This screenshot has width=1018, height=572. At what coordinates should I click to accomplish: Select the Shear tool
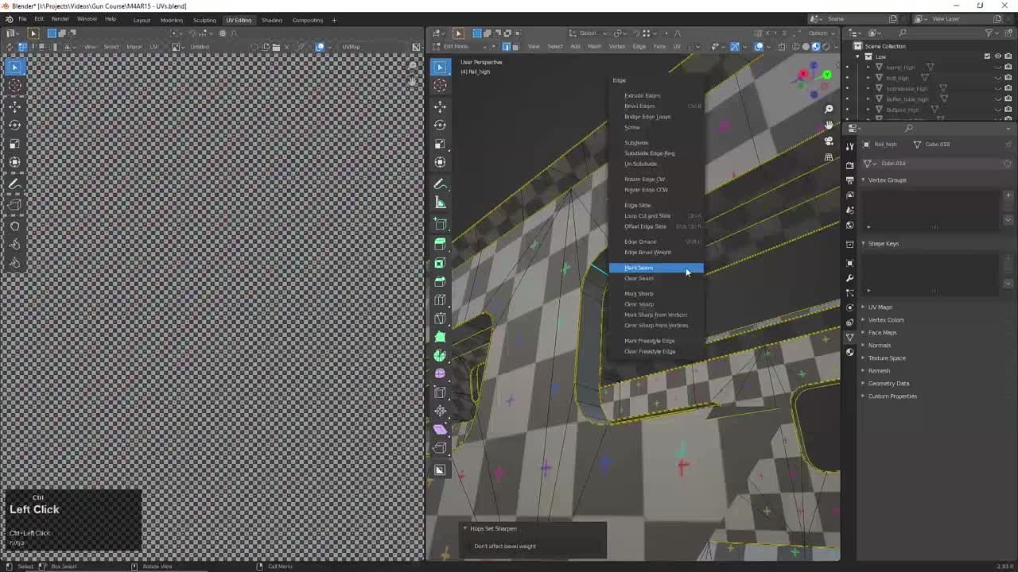[x=440, y=429]
